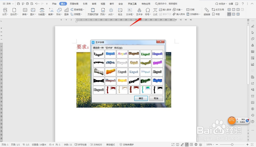This screenshot has width=256, height=147.
Task: Insert an attachment (插入附件)
Action: pyautogui.click(x=179, y=14)
